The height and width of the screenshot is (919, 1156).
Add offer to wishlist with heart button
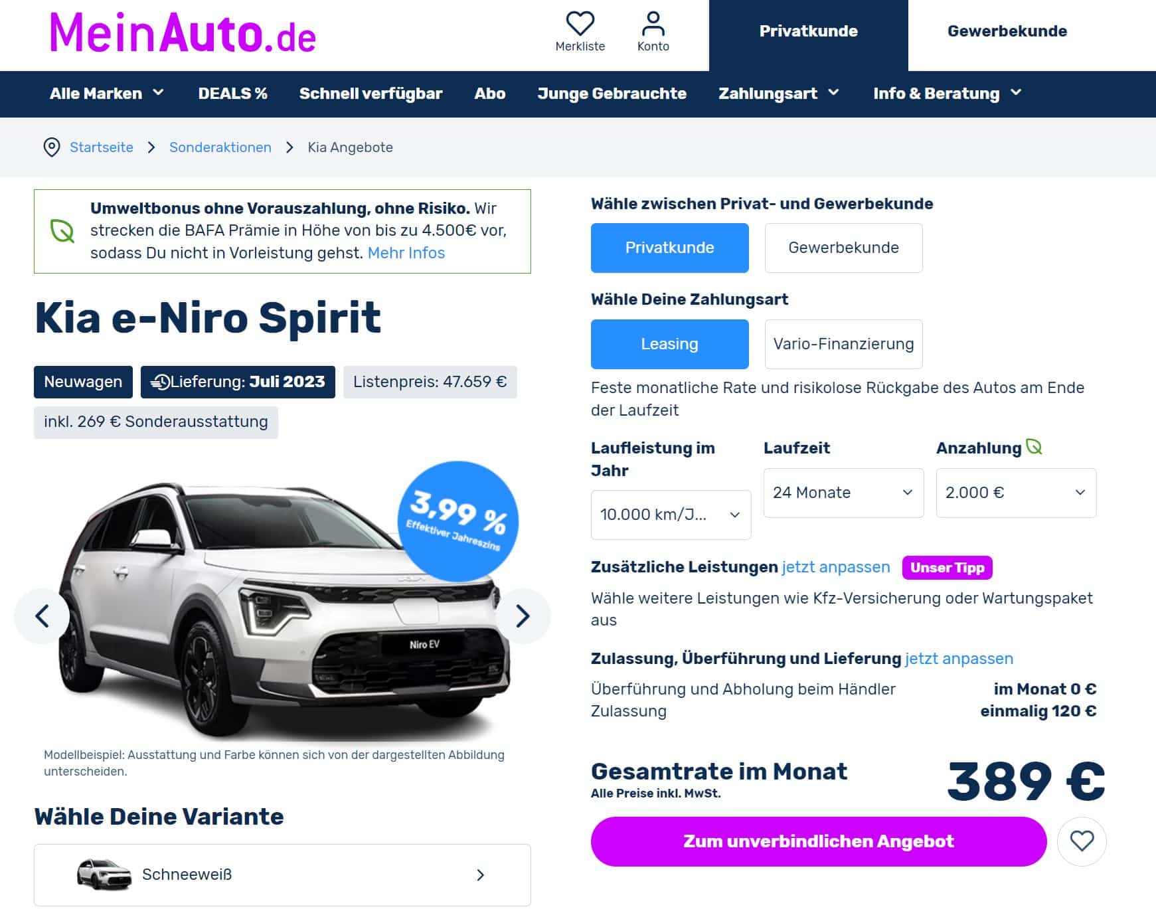[1082, 841]
